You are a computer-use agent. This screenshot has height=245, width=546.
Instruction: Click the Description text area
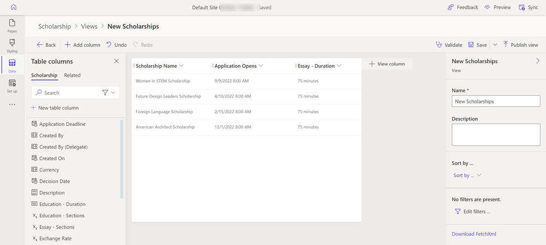(496, 134)
